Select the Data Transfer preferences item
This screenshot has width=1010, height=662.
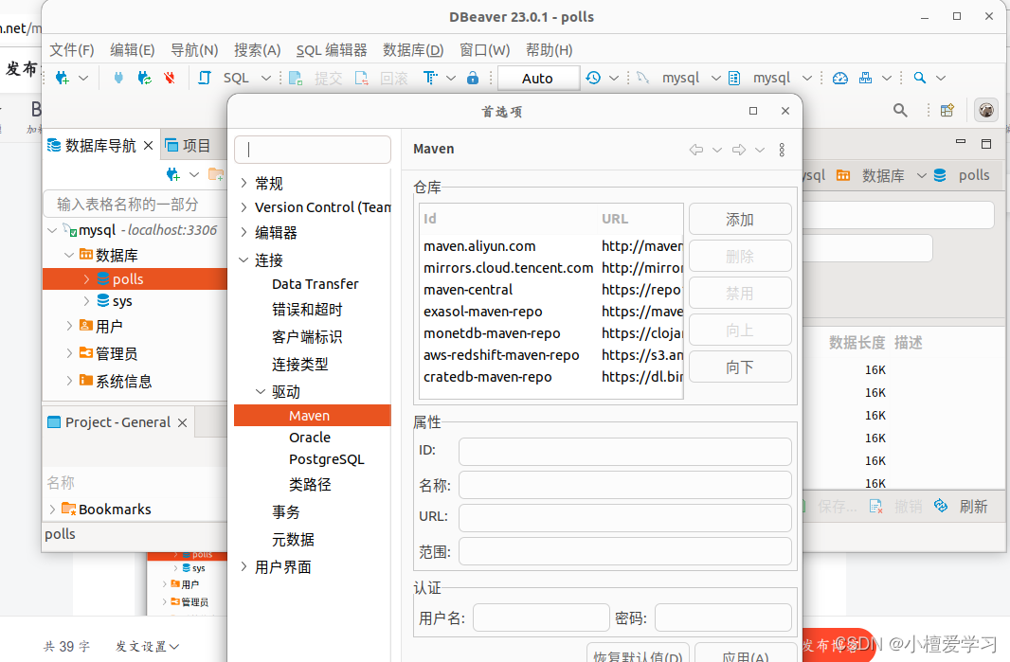pyautogui.click(x=315, y=284)
